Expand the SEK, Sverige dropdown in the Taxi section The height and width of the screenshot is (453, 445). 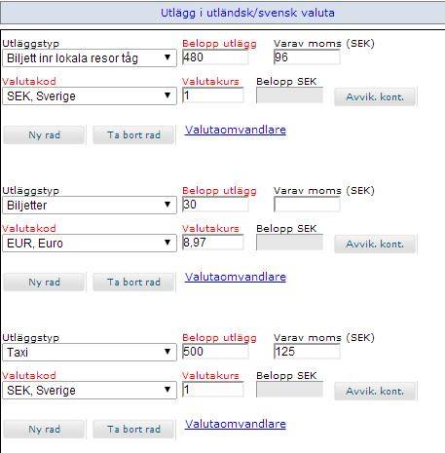pos(90,391)
